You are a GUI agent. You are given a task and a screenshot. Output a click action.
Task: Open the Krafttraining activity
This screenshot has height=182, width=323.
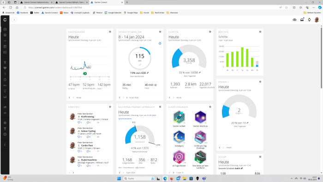pos(88,117)
